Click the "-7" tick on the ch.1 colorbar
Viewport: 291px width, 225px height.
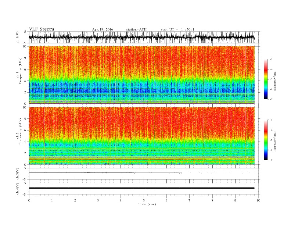click(x=271, y=99)
